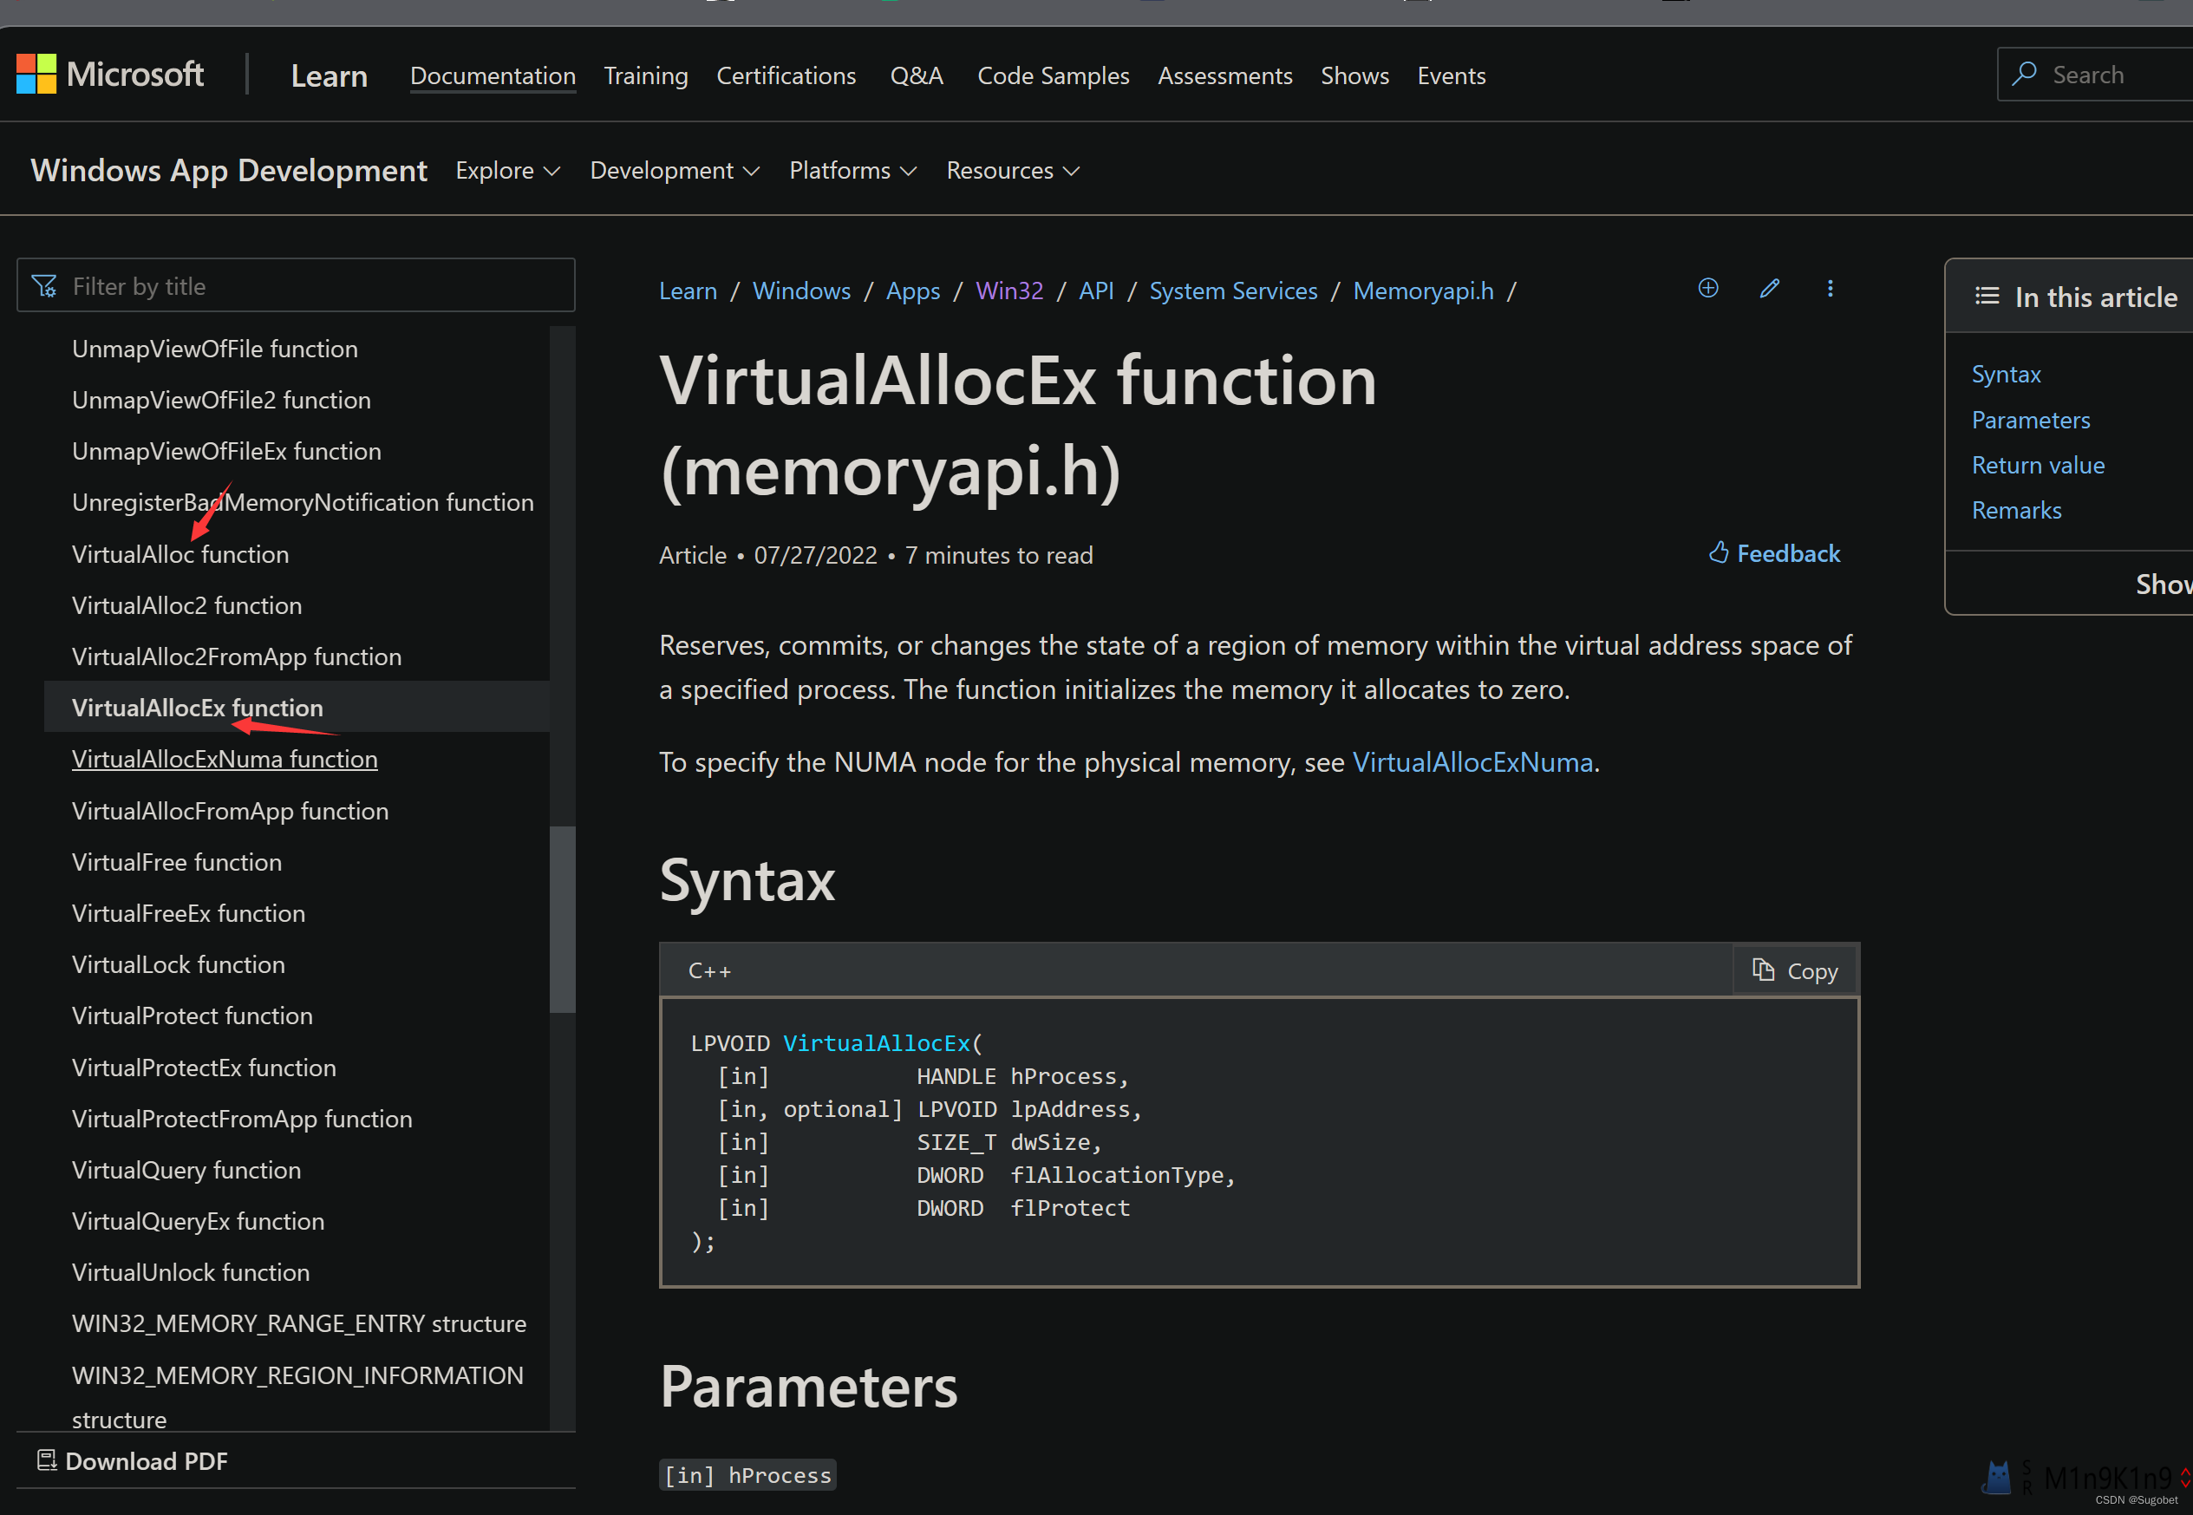Open VirtualAlloc2FromApp function entry
The image size is (2193, 1515).
(236, 656)
